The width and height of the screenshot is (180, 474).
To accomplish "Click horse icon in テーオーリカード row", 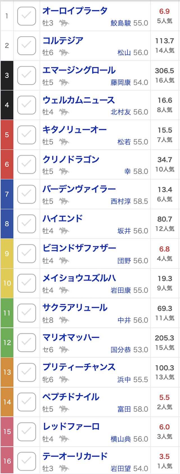I will coord(64,468).
